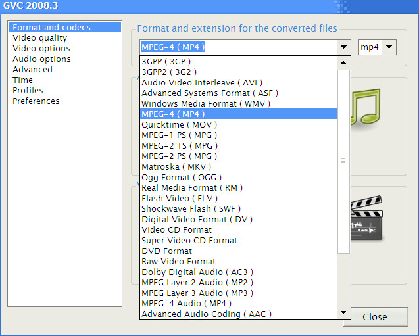
Task: Choose 3GPP ( 3GP ) format
Action: pyautogui.click(x=238, y=62)
